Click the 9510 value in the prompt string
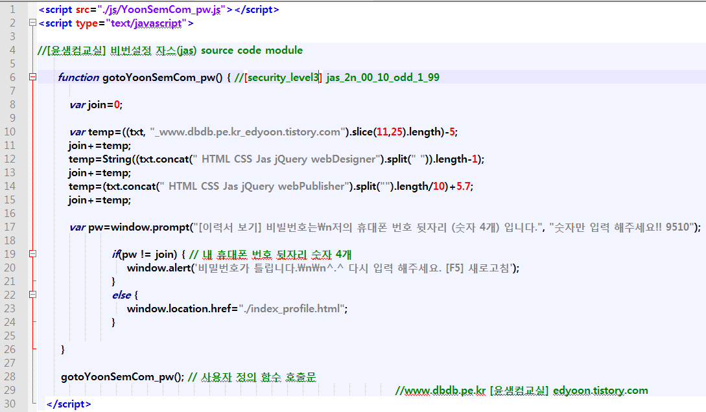The image size is (706, 412). 677,227
